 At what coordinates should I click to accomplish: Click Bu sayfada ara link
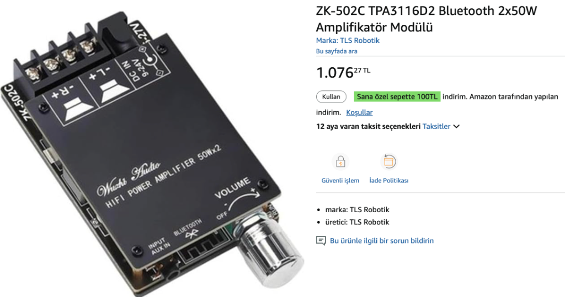tap(337, 51)
